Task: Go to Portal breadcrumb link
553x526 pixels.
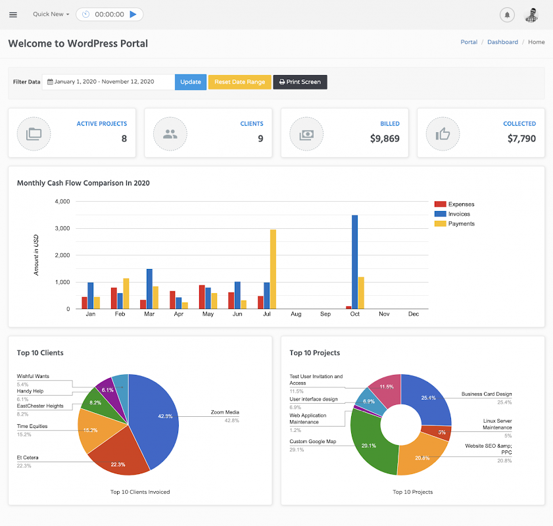Action: 469,42
